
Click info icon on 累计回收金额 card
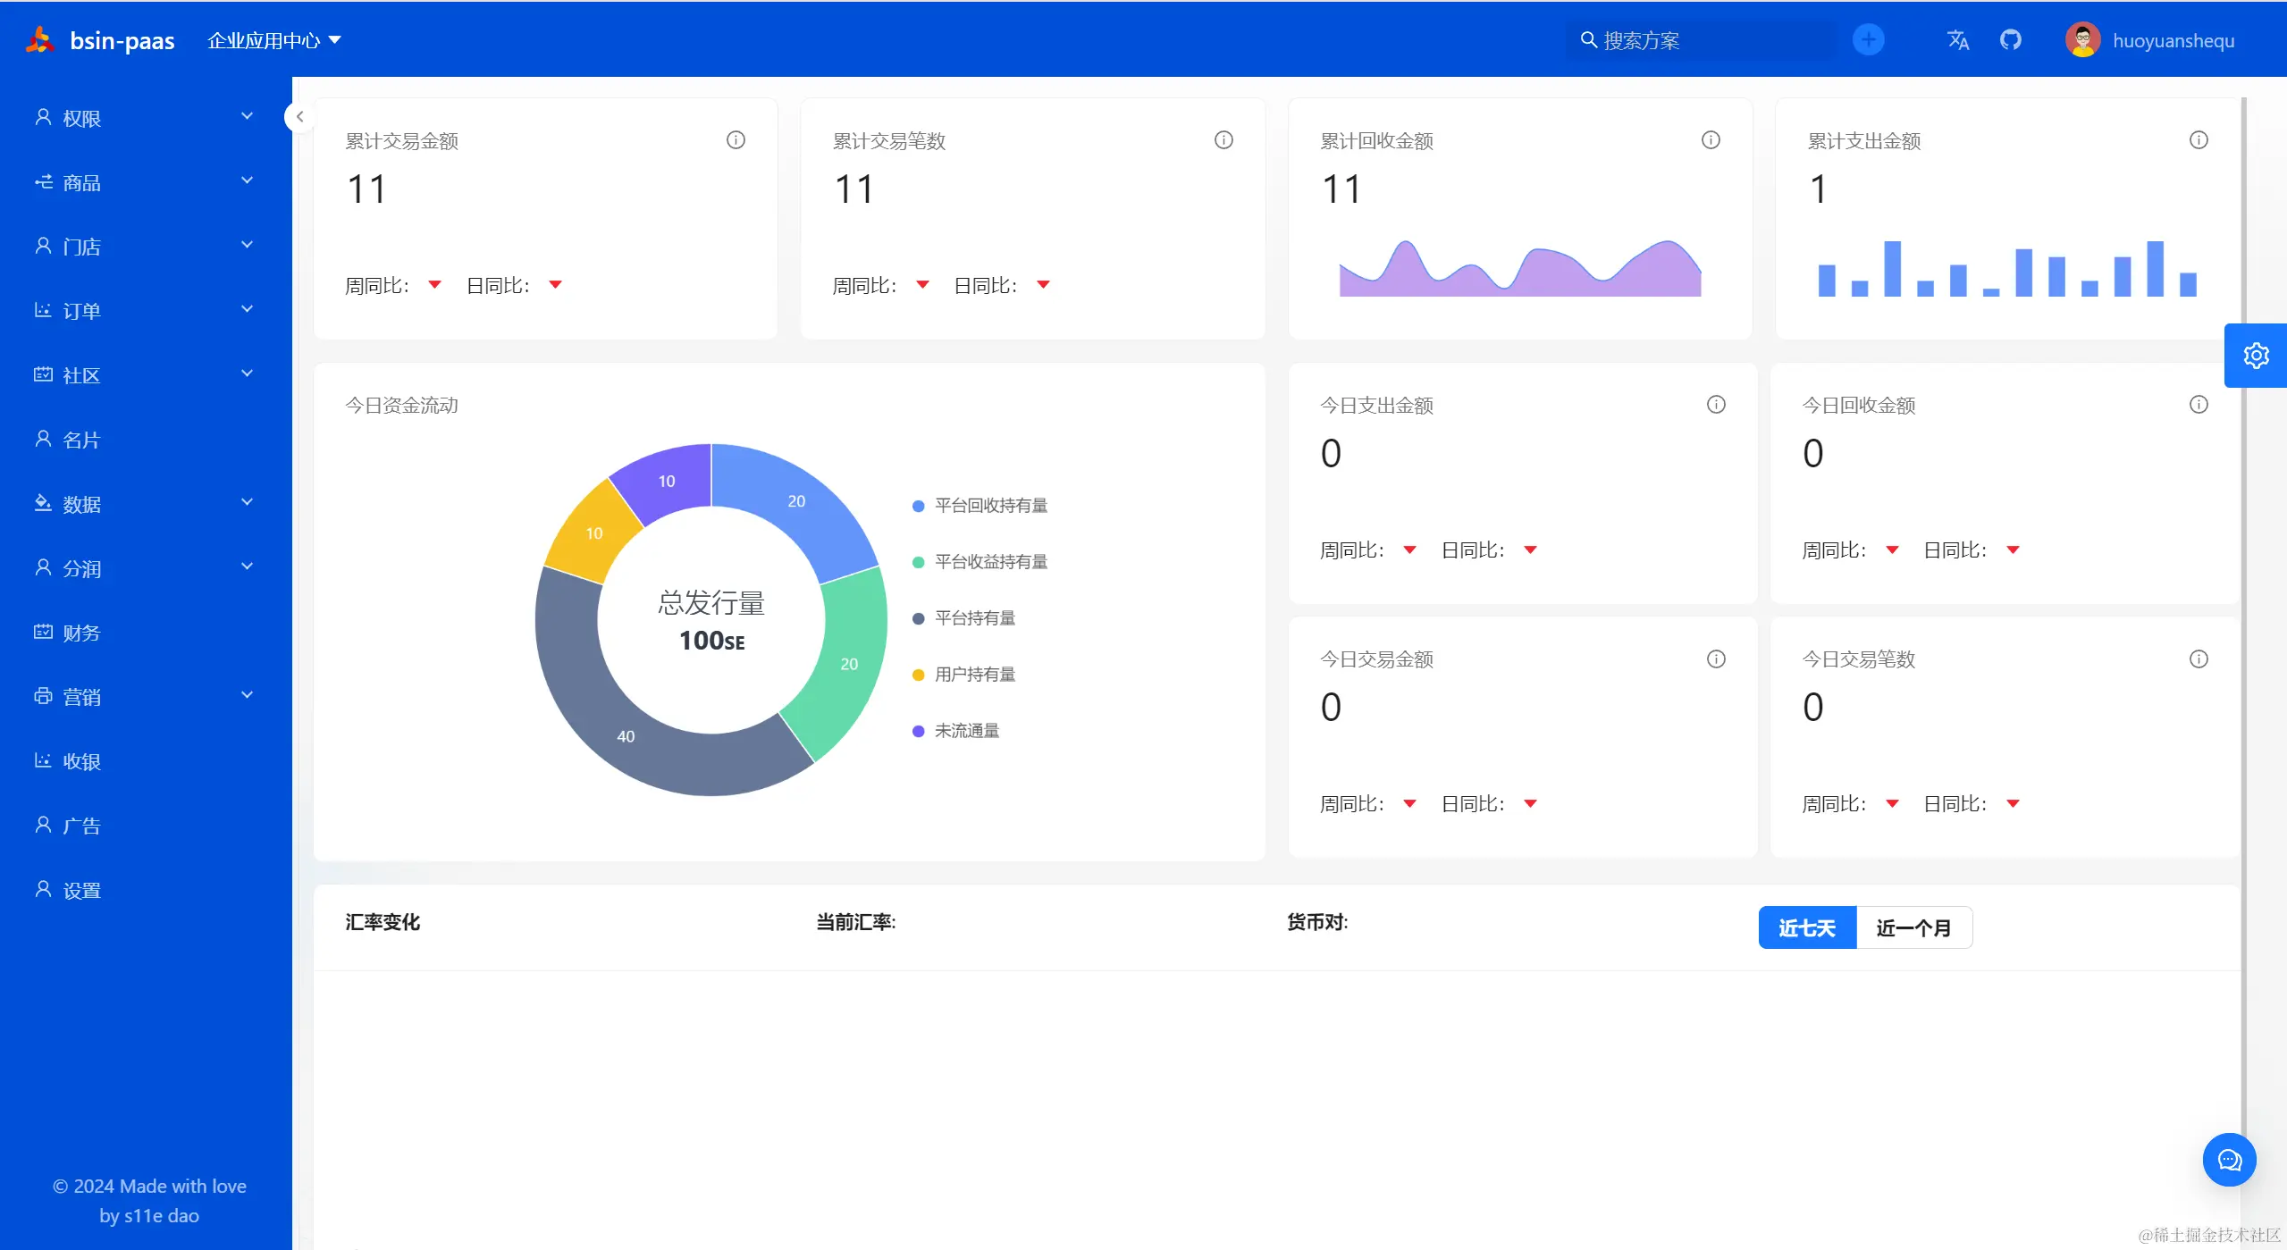click(x=1711, y=140)
